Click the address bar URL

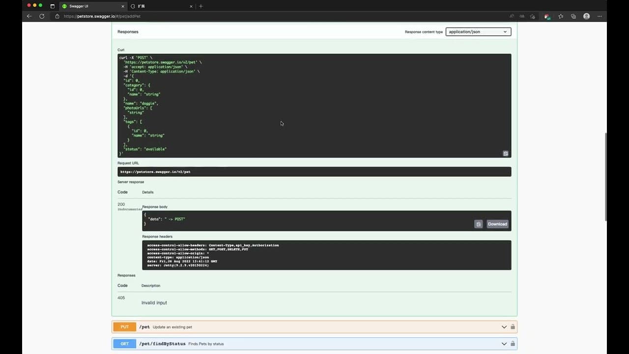102,16
